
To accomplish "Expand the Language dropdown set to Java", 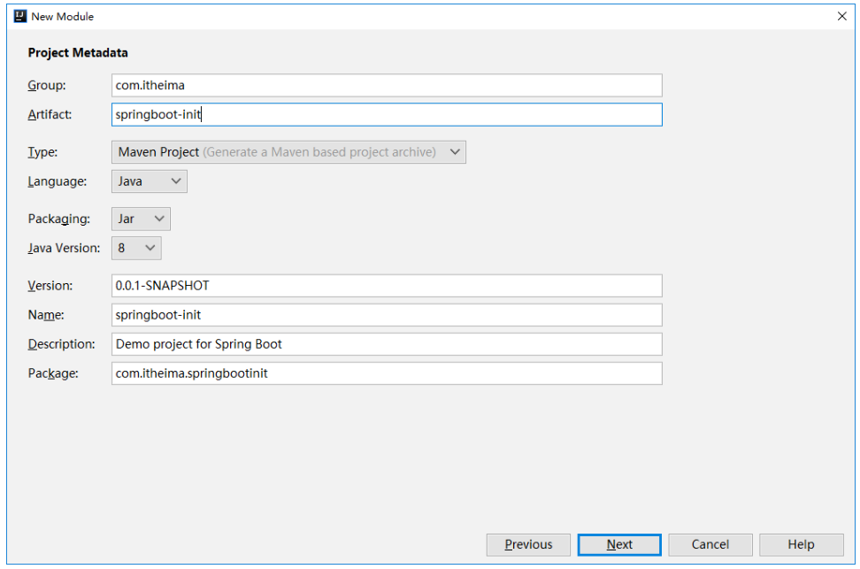I will 150,181.
